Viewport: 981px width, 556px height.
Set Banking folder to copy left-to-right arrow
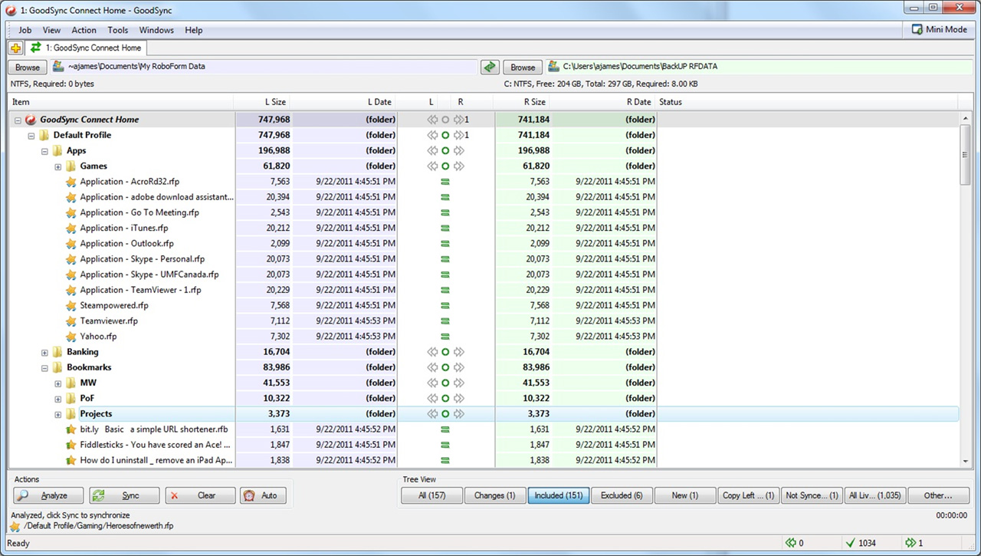point(458,352)
